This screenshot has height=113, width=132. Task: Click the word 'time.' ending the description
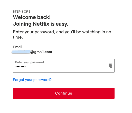tap(18, 37)
